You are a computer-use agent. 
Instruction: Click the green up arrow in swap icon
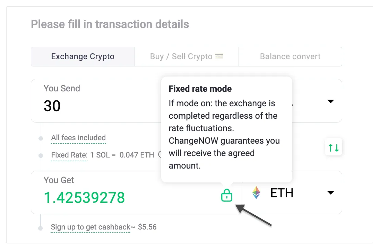(331, 147)
